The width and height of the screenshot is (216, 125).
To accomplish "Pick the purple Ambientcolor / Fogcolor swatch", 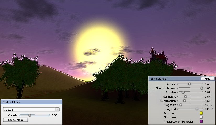I will [201, 122].
